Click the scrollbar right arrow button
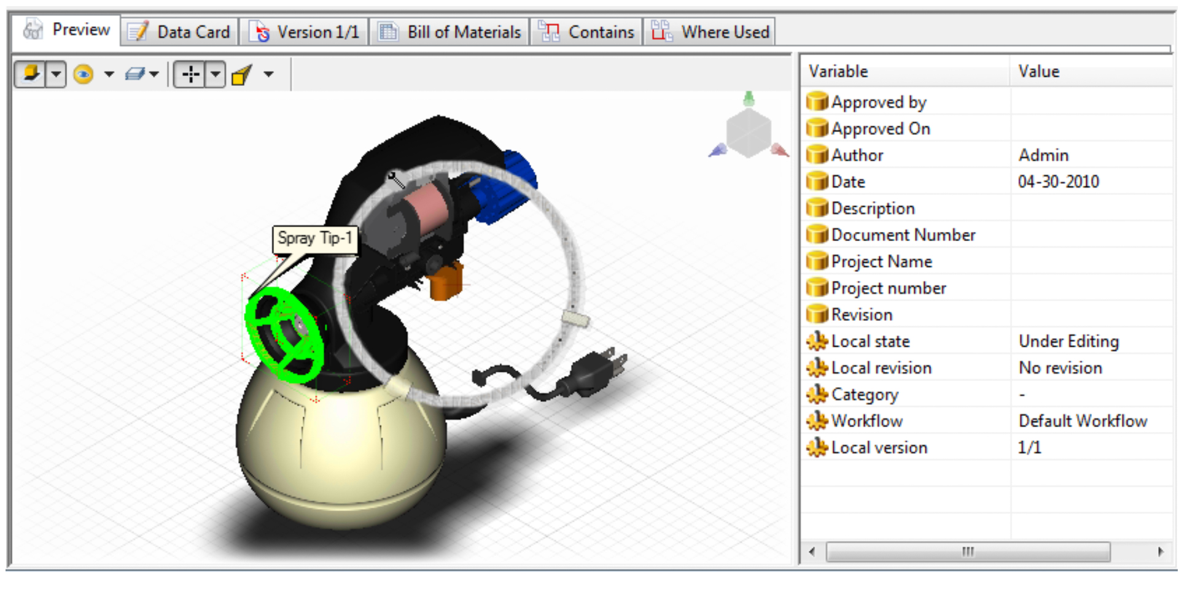This screenshot has width=1179, height=589. coord(1160,552)
